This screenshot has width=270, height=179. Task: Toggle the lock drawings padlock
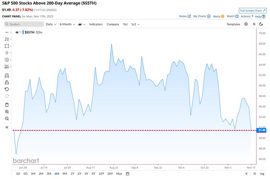click(7, 82)
